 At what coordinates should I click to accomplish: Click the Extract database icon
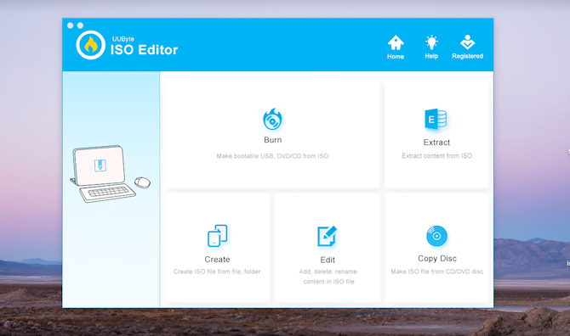pyautogui.click(x=436, y=119)
